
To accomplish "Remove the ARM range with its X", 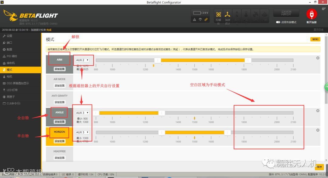I will pyautogui.click(x=318, y=58).
